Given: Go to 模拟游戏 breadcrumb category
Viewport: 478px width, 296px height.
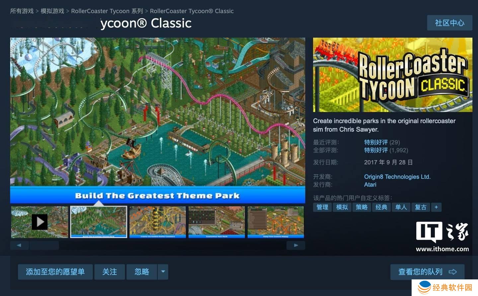Looking at the screenshot, I should [x=52, y=11].
